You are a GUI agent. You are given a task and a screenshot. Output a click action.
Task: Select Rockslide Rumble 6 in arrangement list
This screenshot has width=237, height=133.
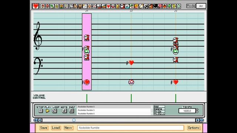[x=114, y=114]
